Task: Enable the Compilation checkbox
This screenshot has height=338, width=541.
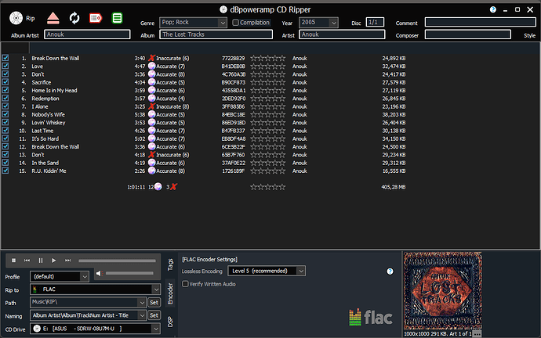Action: [235, 23]
